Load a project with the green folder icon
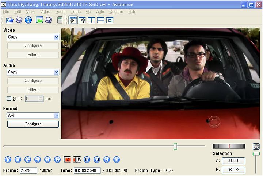The image size is (263, 176). tap(39, 20)
